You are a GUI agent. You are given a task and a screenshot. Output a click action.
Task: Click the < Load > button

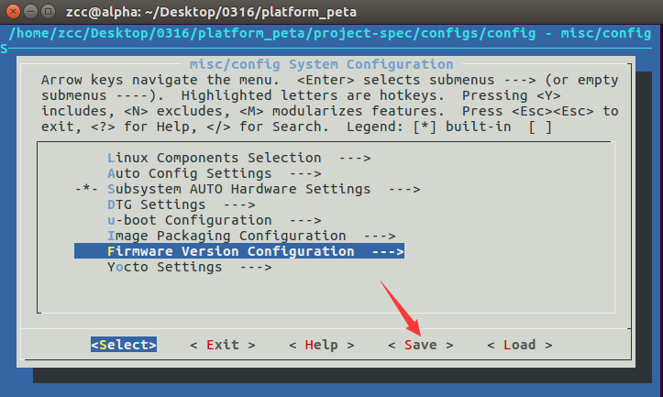click(520, 345)
